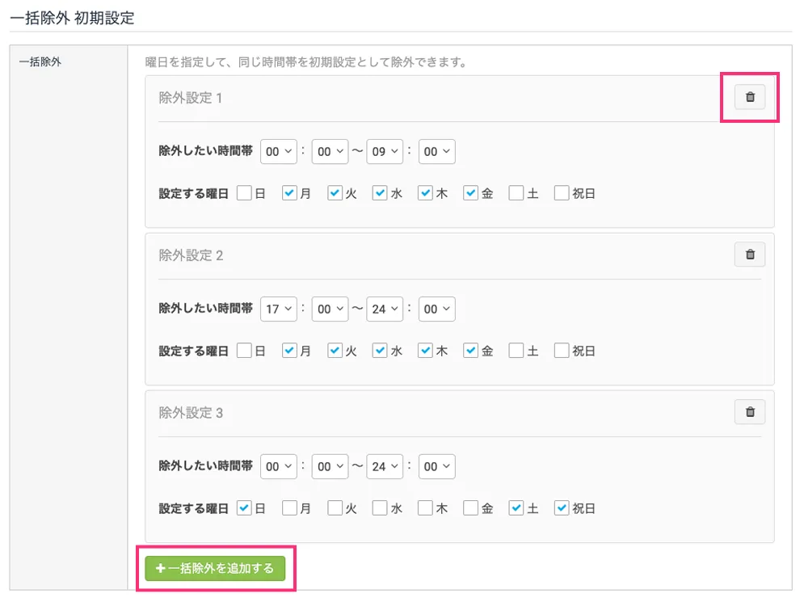Image resolution: width=804 pixels, height=602 pixels.
Task: Click trash icon for 除外設定 2
Action: (749, 255)
